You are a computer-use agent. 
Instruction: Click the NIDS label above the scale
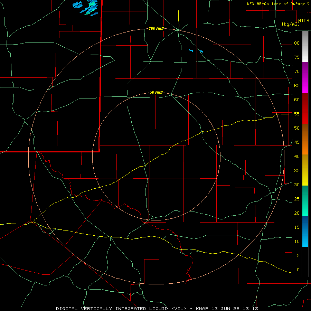point(303,21)
